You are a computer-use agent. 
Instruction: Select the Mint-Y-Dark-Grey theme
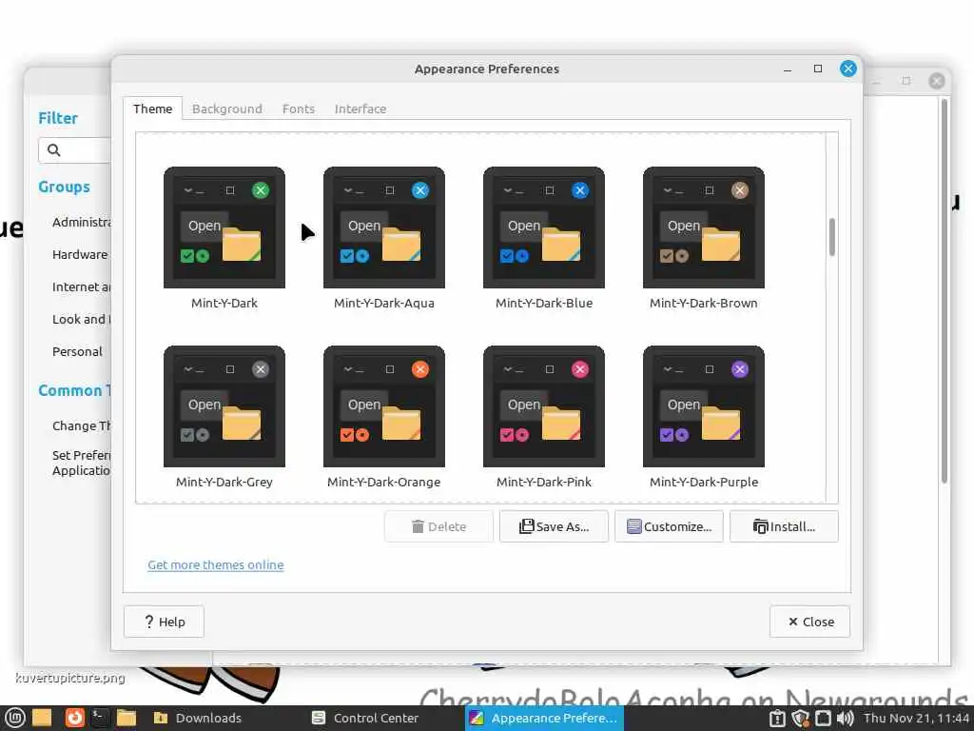coord(224,406)
